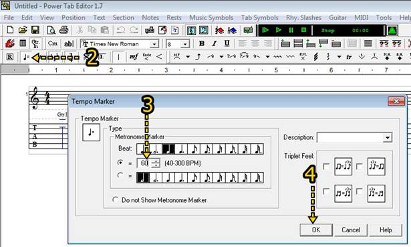This screenshot has height=247, width=411.
Task: Redo the last undone action
Action: pos(134,30)
